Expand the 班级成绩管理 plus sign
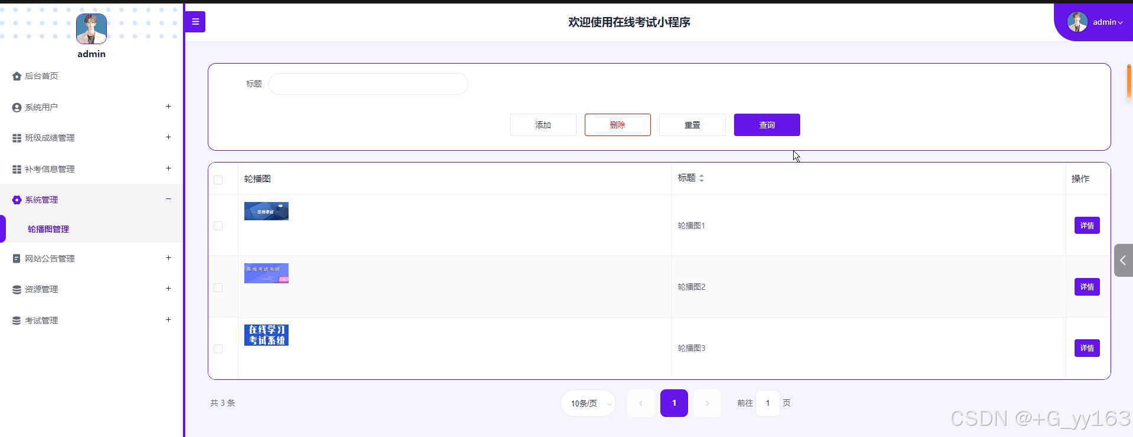 168,137
